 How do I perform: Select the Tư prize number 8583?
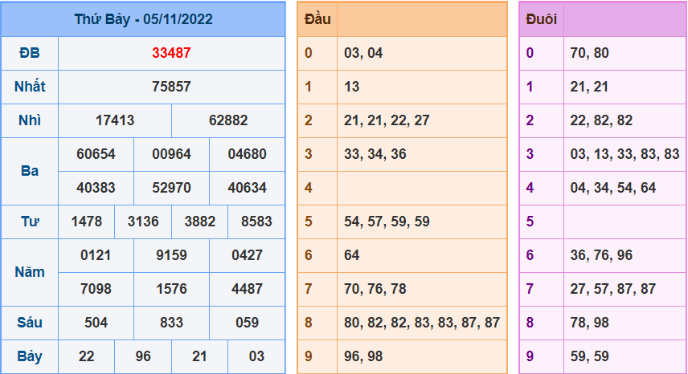pyautogui.click(x=256, y=222)
